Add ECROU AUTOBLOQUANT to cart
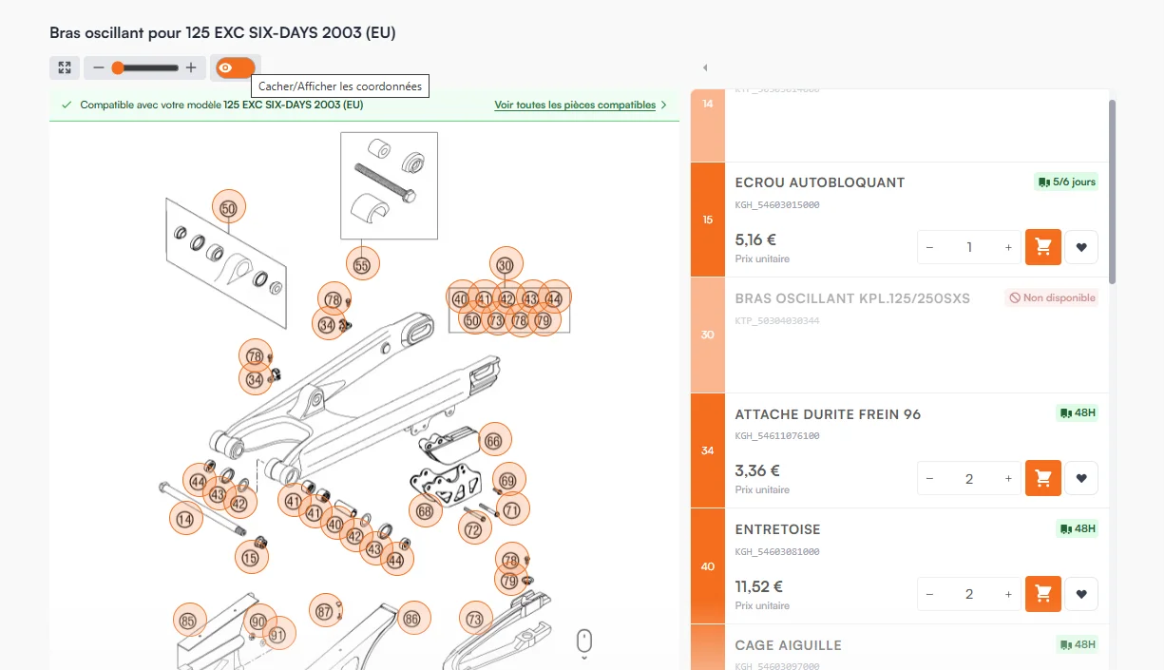This screenshot has height=670, width=1165. point(1043,247)
